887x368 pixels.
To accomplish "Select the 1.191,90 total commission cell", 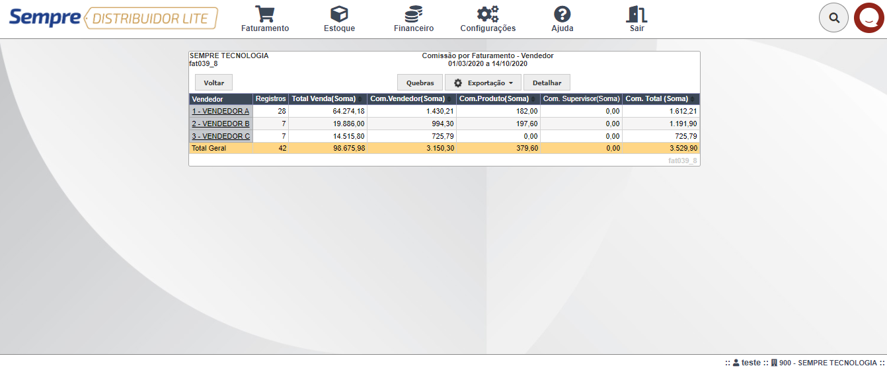I will pyautogui.click(x=661, y=124).
